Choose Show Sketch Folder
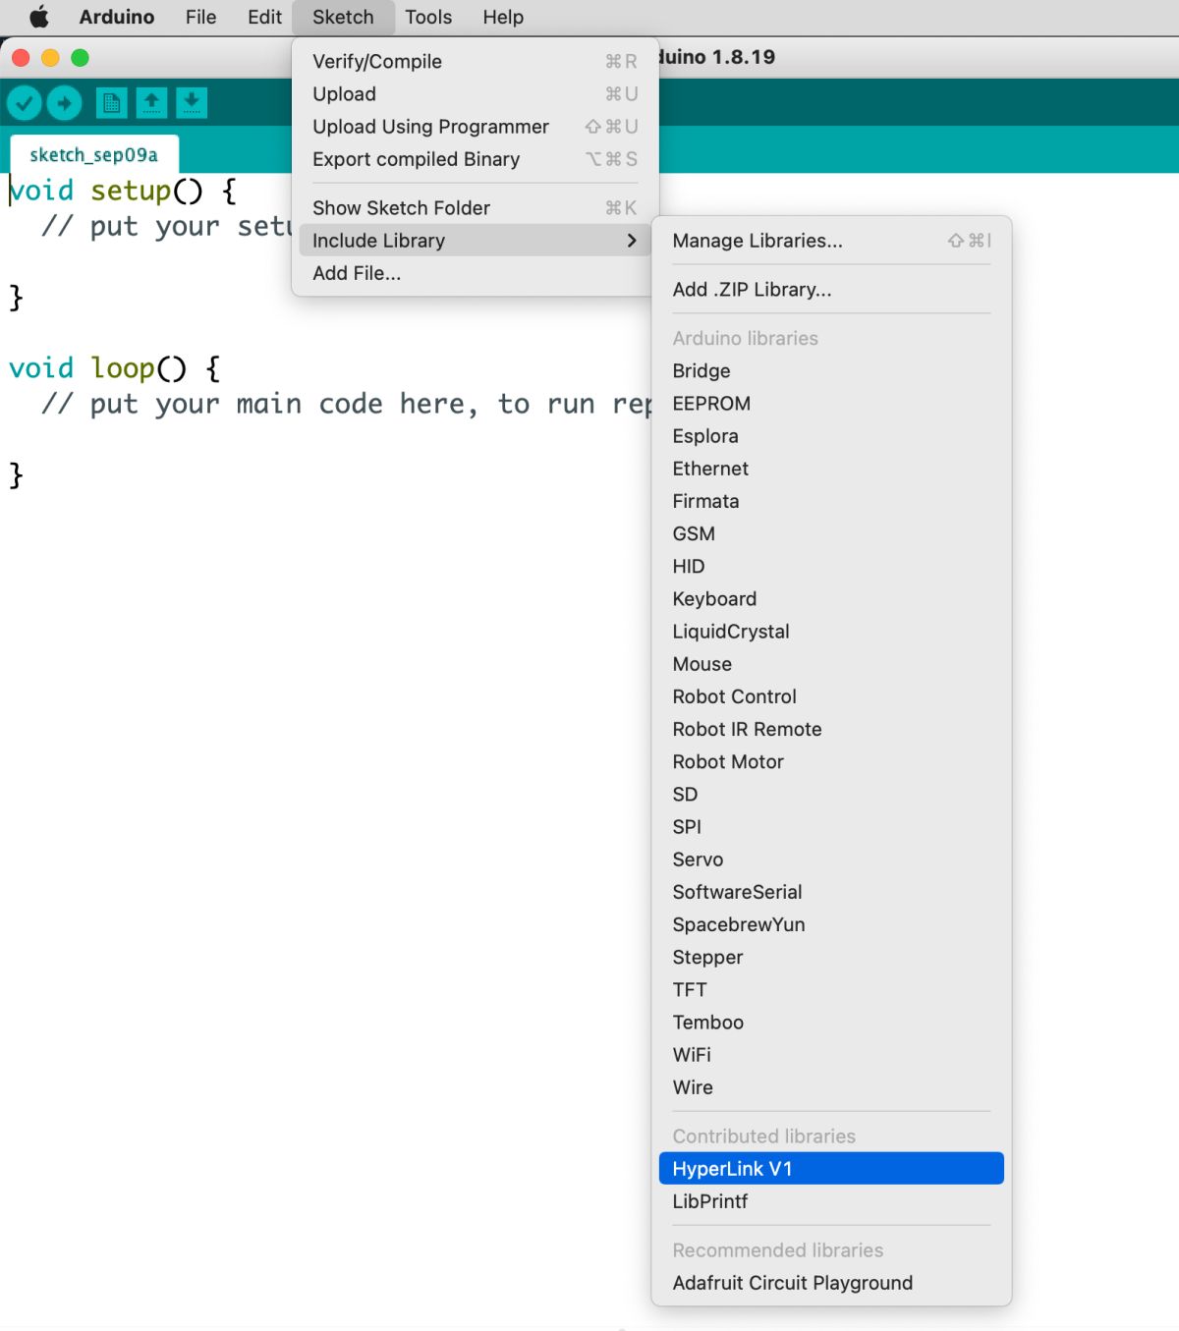 (x=476, y=207)
